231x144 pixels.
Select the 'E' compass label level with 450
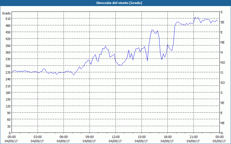221,32
